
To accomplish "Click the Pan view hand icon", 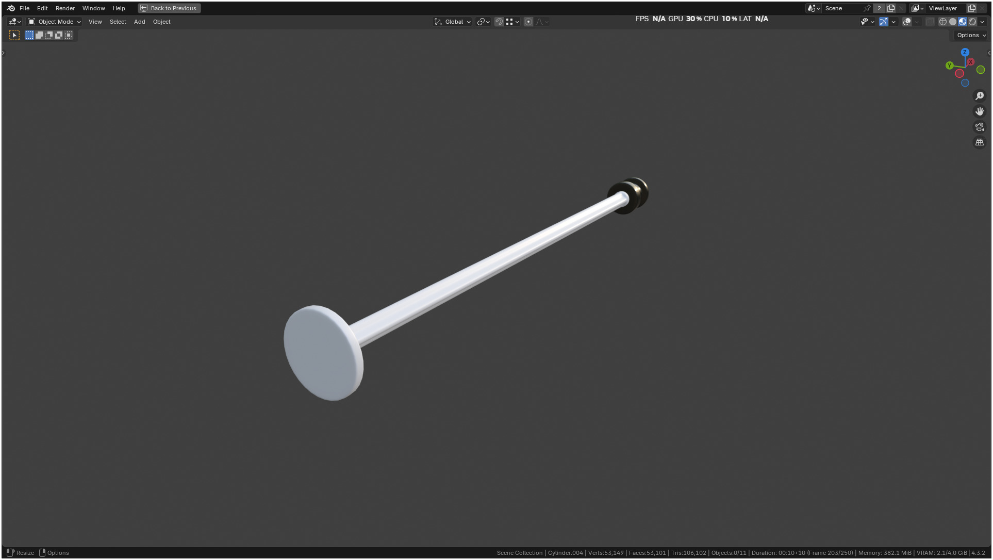I will [x=980, y=111].
